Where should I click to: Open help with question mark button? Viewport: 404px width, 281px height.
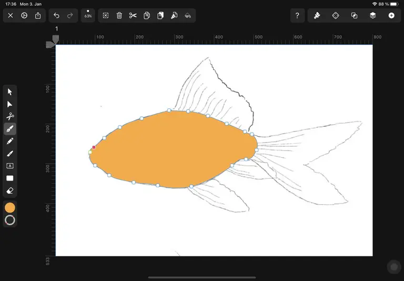[x=297, y=16]
